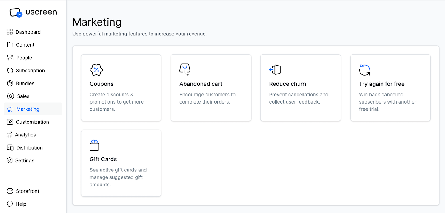445x213 pixels.
Task: Click the Bundles box icon
Action: [10, 83]
